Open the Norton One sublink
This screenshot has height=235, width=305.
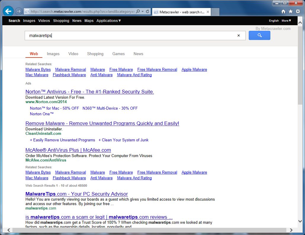click(42, 114)
